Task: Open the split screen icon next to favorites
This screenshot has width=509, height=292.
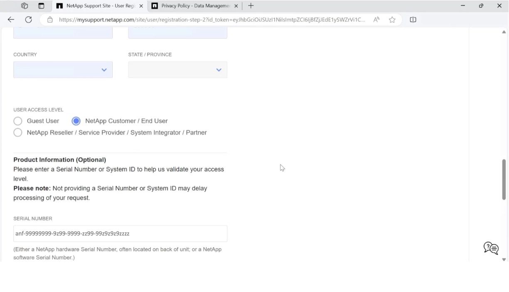Action: tap(412, 19)
